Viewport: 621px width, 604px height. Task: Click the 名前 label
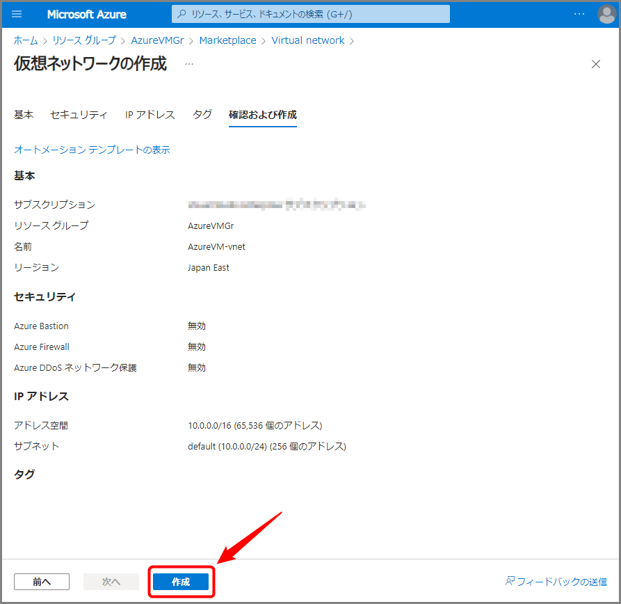(23, 247)
